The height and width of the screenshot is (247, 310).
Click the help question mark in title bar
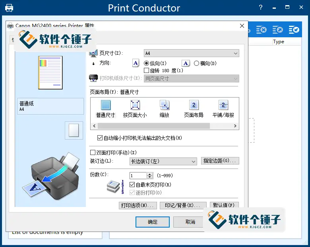[261, 8]
